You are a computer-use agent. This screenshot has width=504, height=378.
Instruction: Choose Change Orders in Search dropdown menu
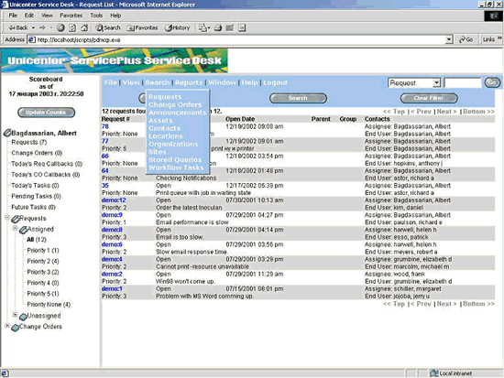click(x=175, y=104)
